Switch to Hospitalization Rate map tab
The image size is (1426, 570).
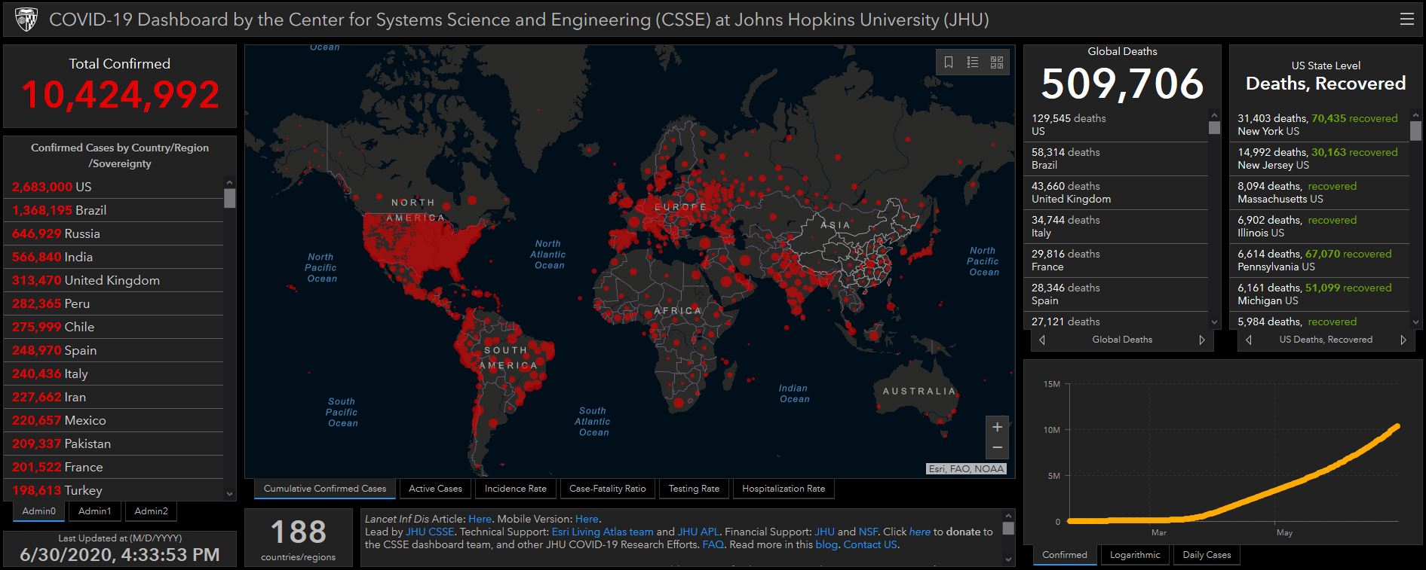point(784,489)
